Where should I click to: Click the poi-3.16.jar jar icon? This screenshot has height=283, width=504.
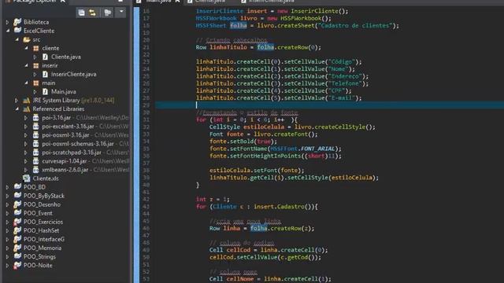(35, 118)
